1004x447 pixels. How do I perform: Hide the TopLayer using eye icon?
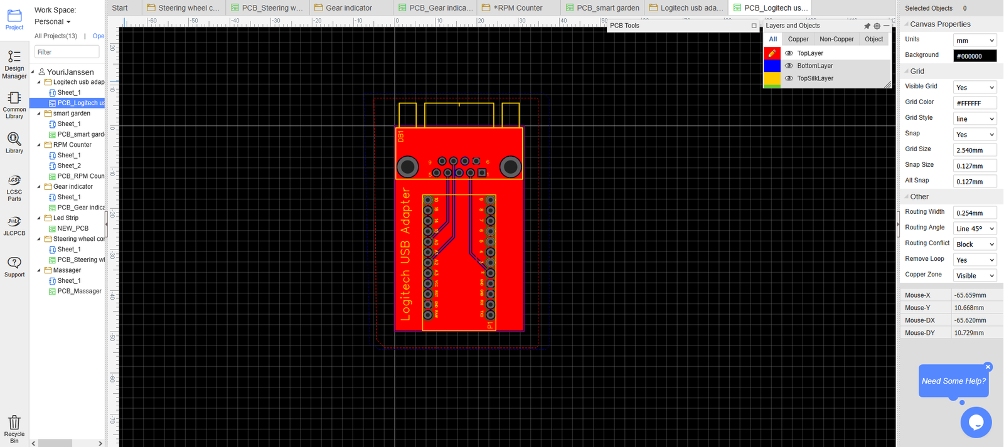pos(789,53)
